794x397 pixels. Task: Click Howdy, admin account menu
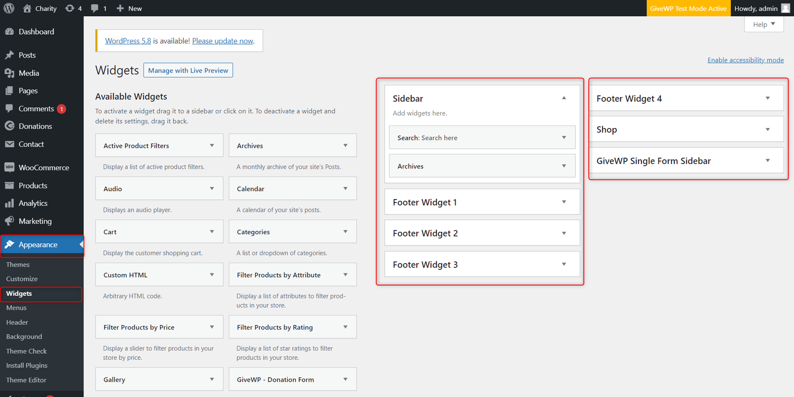(762, 8)
